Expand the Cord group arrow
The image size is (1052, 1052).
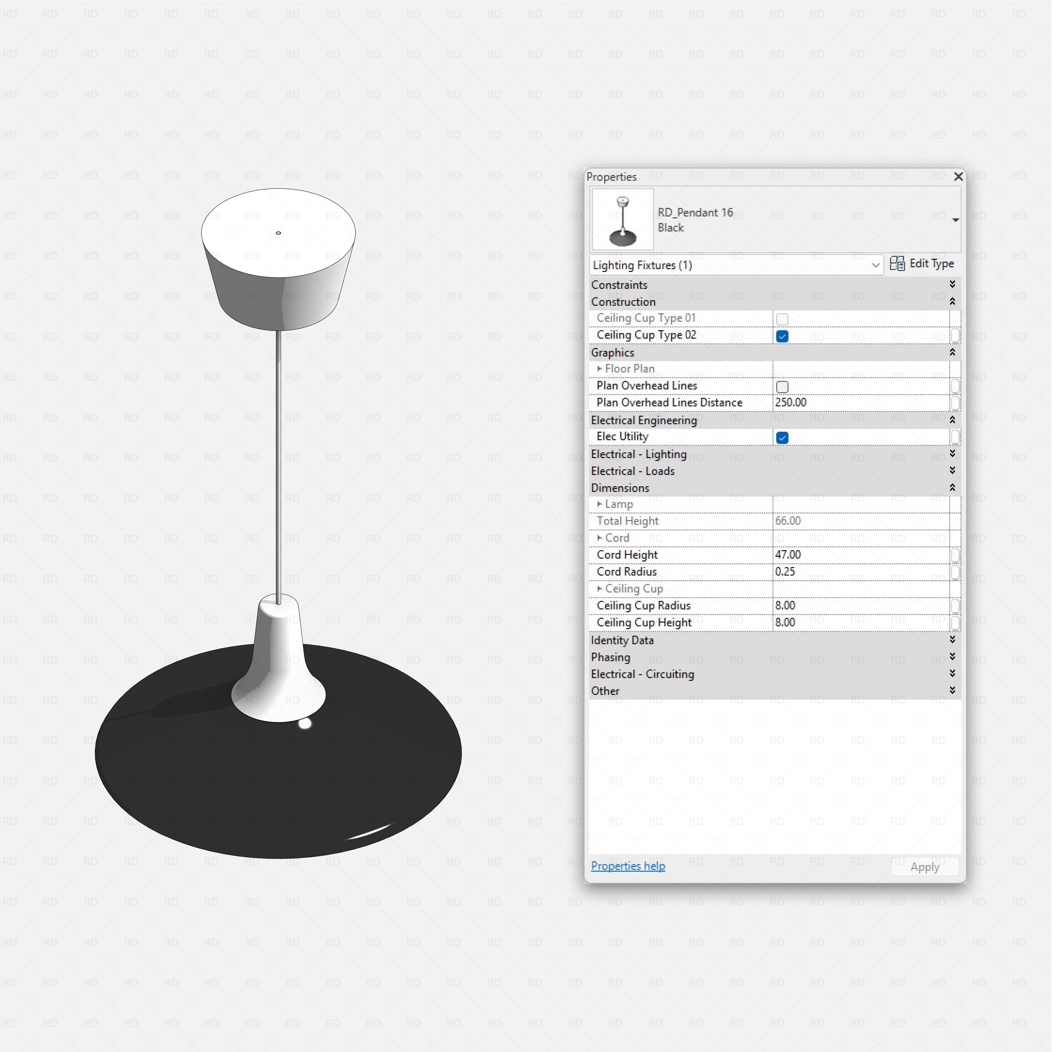(600, 538)
